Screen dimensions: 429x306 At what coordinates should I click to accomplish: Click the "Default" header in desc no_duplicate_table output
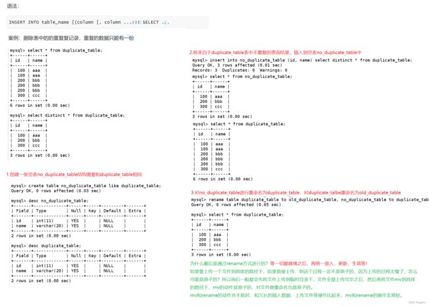coord(112,211)
